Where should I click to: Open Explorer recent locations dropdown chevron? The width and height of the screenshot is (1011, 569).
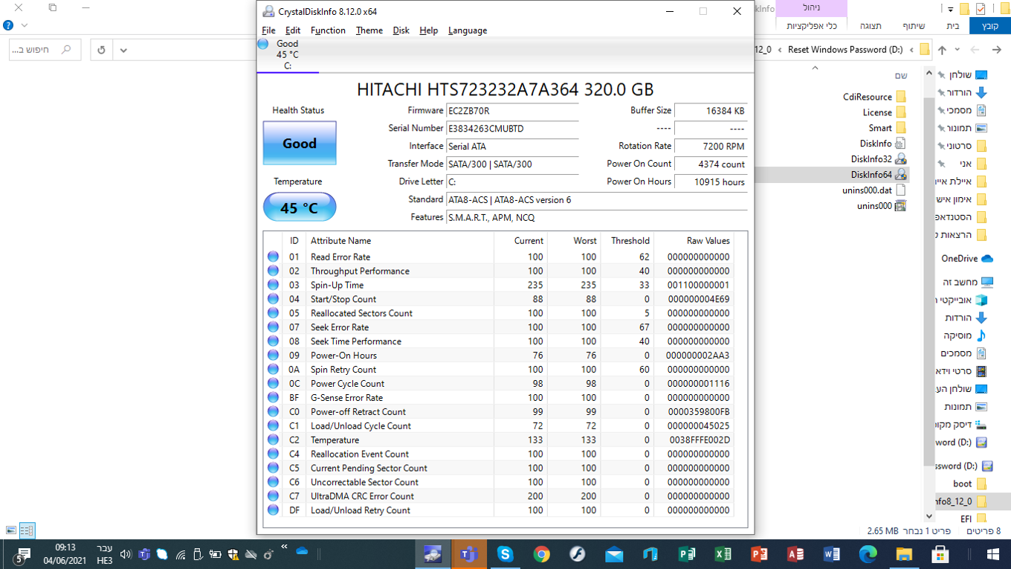pyautogui.click(x=957, y=50)
